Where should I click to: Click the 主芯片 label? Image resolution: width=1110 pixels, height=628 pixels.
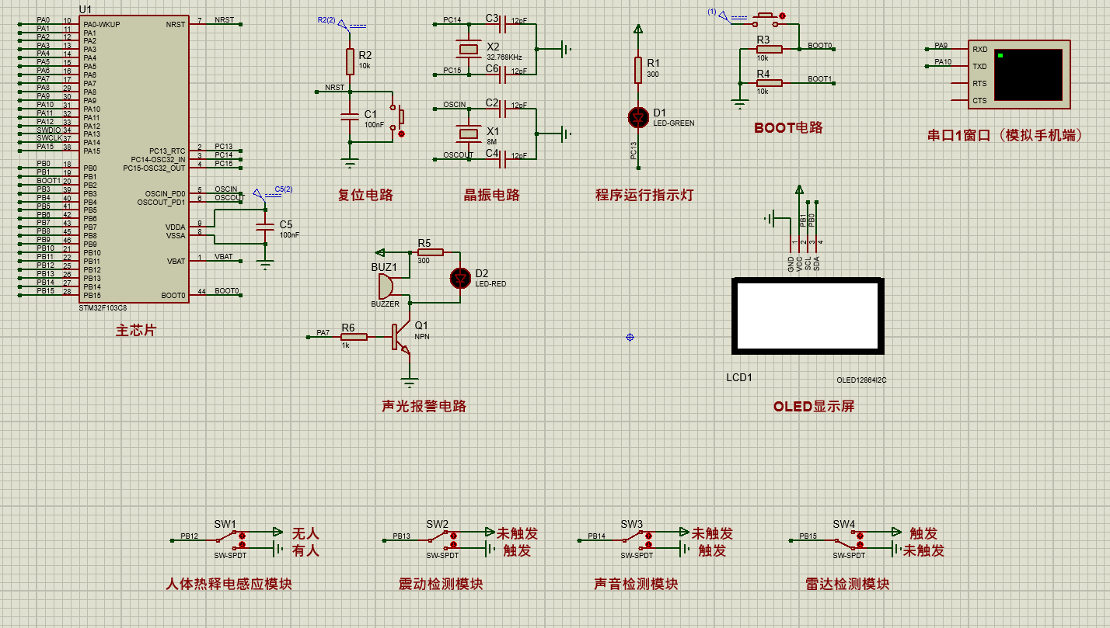(136, 331)
